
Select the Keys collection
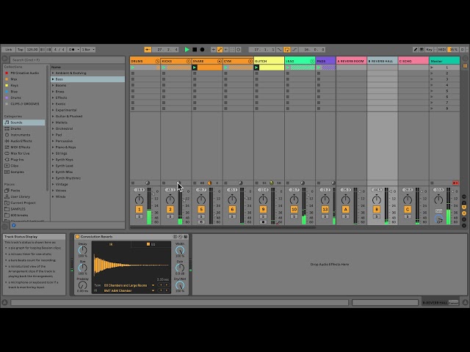[x=15, y=85]
